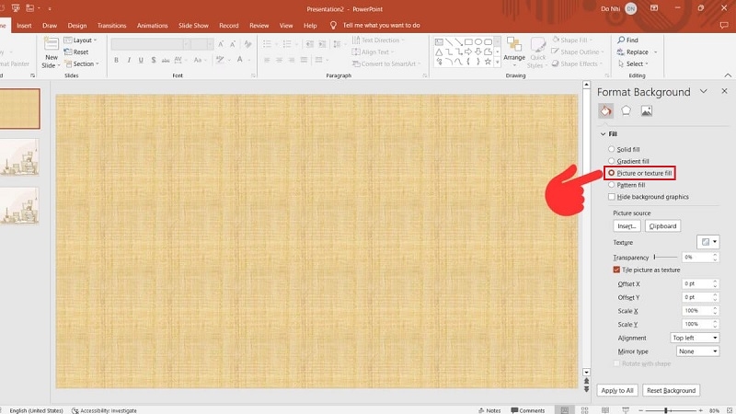Click the Bold formatting icon
Viewport: 736px width, 414px height.
click(x=116, y=60)
